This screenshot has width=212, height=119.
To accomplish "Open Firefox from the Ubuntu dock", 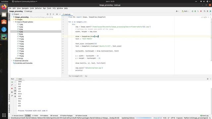I will point(4,7).
